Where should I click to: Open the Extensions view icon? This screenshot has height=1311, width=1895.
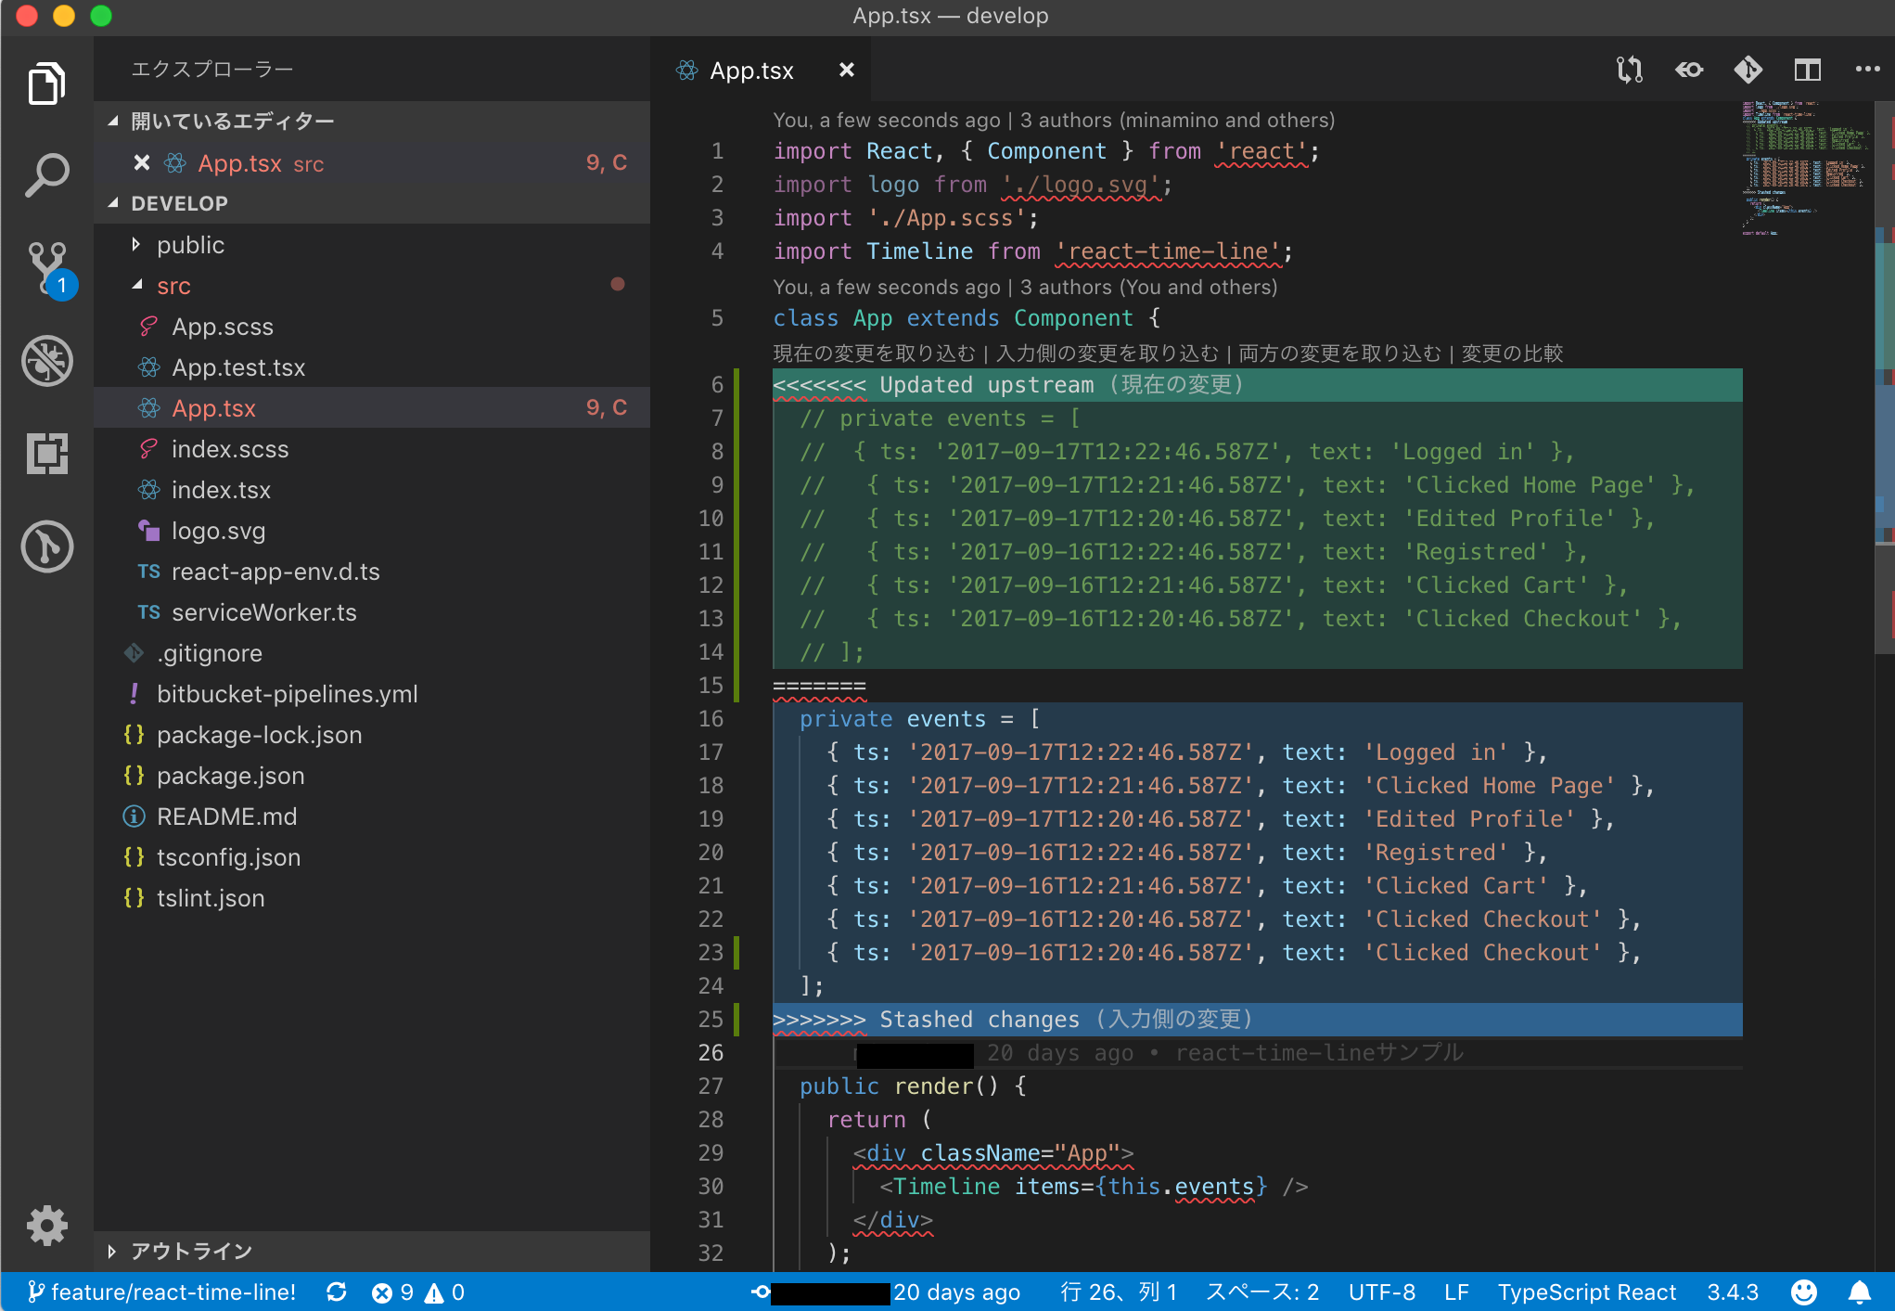(46, 454)
